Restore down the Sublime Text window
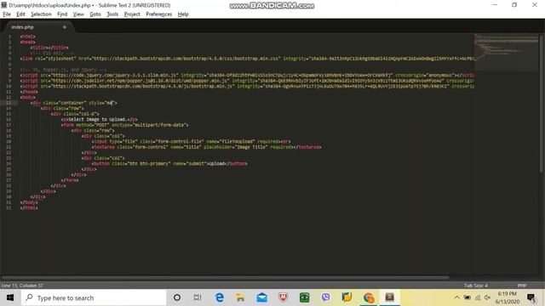This screenshot has width=545, height=306. tap(514, 5)
